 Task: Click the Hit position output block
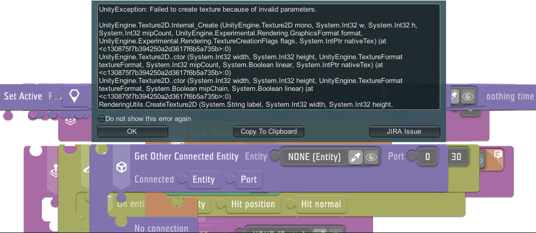(x=252, y=204)
